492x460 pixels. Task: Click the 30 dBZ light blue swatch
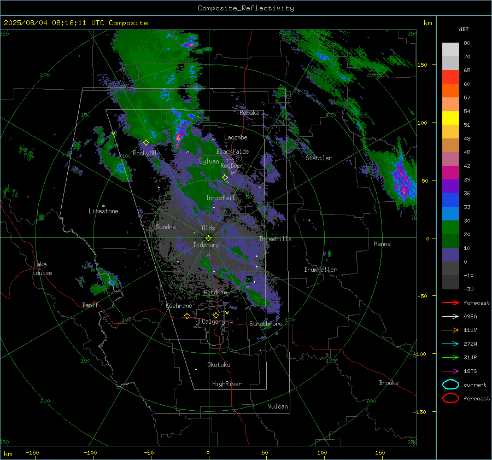tap(450, 214)
